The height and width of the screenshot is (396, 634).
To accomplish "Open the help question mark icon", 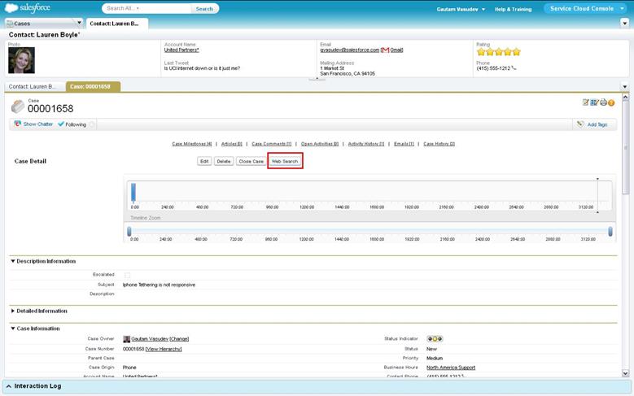I will point(611,102).
